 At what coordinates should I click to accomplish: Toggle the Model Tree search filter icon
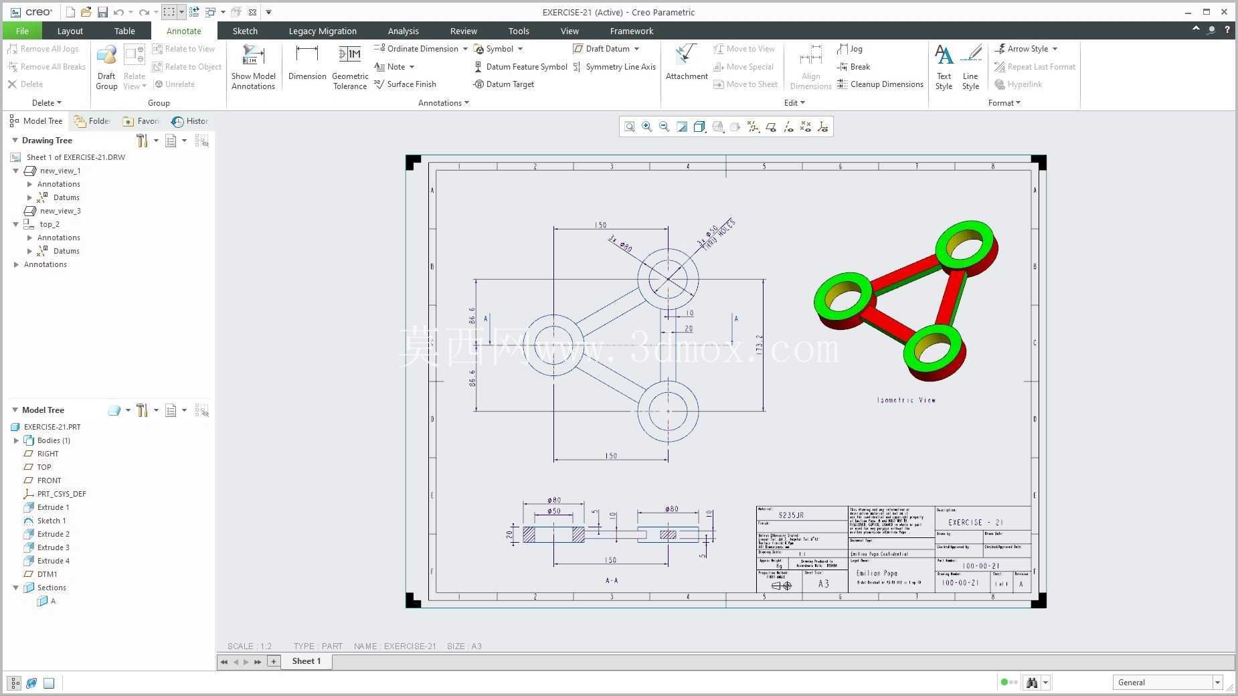click(201, 410)
